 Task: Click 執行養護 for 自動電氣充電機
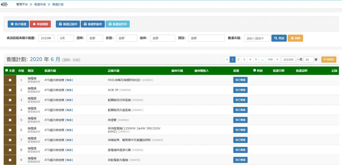click(240, 160)
